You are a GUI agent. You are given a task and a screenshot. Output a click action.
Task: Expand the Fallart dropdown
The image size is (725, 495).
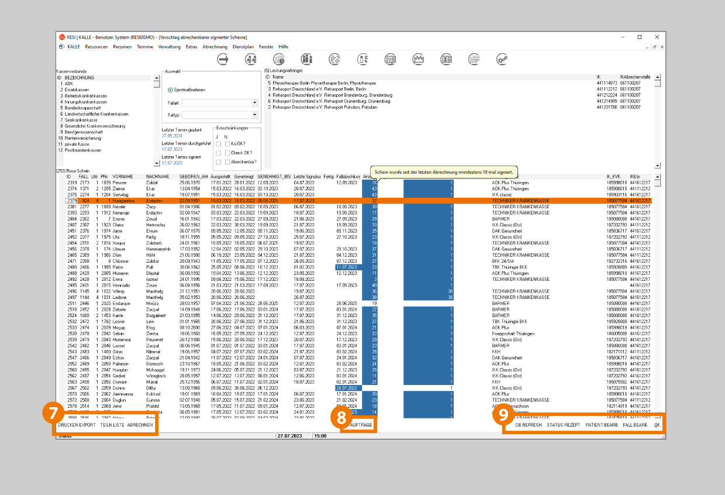click(254, 102)
